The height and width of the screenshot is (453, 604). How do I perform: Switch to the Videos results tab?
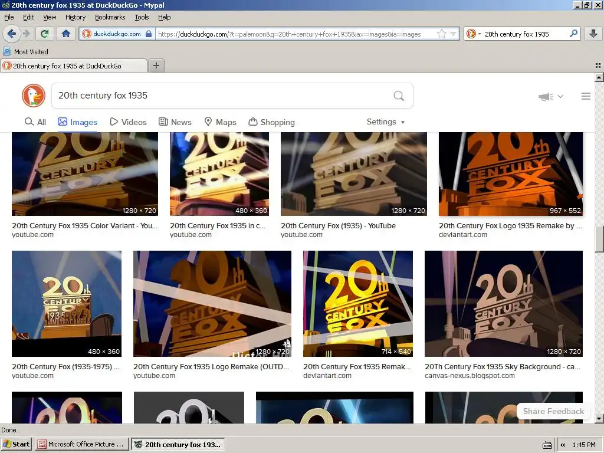pyautogui.click(x=128, y=122)
